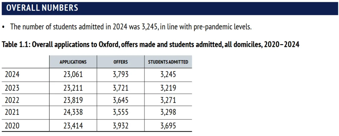The image size is (339, 136).
Task: Select the 3,932 offers cell
Action: click(x=121, y=126)
